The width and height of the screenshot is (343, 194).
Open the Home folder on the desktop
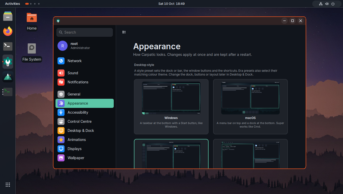point(32,22)
